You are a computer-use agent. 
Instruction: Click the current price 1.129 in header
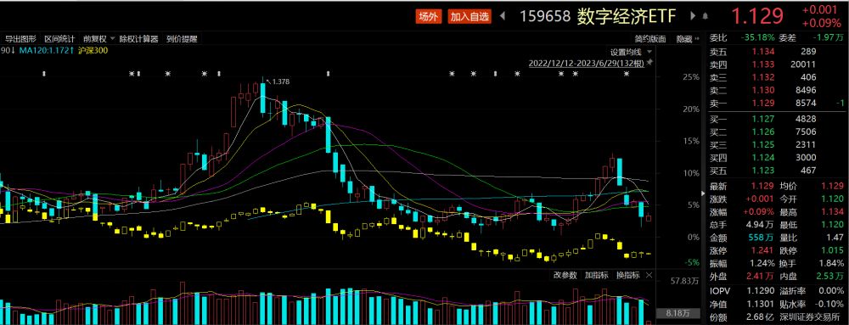pos(757,17)
